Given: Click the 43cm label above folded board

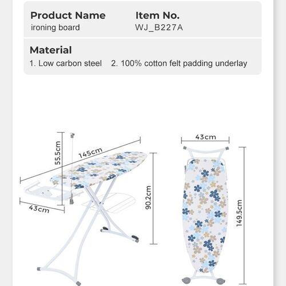Looking at the screenshot, I should tap(205, 137).
